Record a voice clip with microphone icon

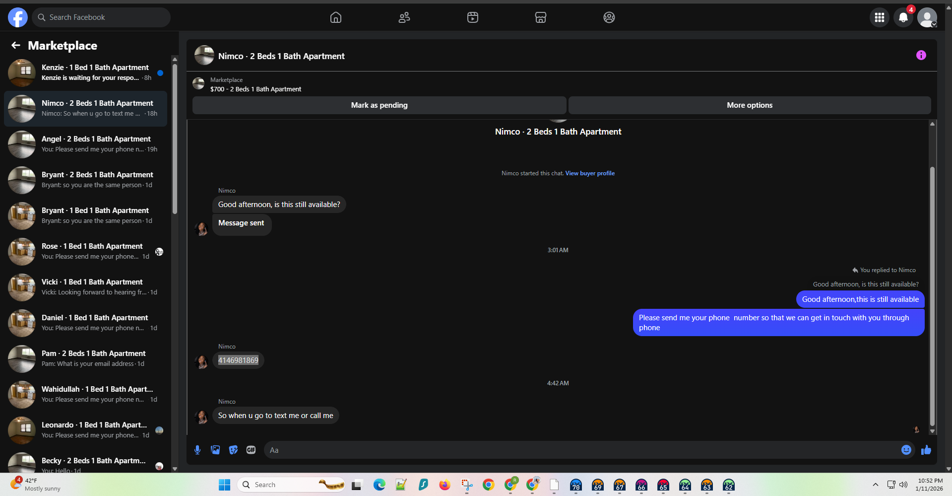tap(197, 450)
